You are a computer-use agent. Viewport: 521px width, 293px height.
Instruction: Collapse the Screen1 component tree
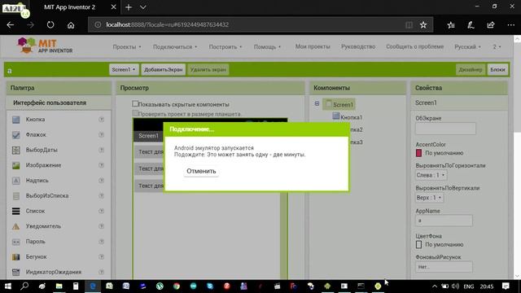(317, 103)
